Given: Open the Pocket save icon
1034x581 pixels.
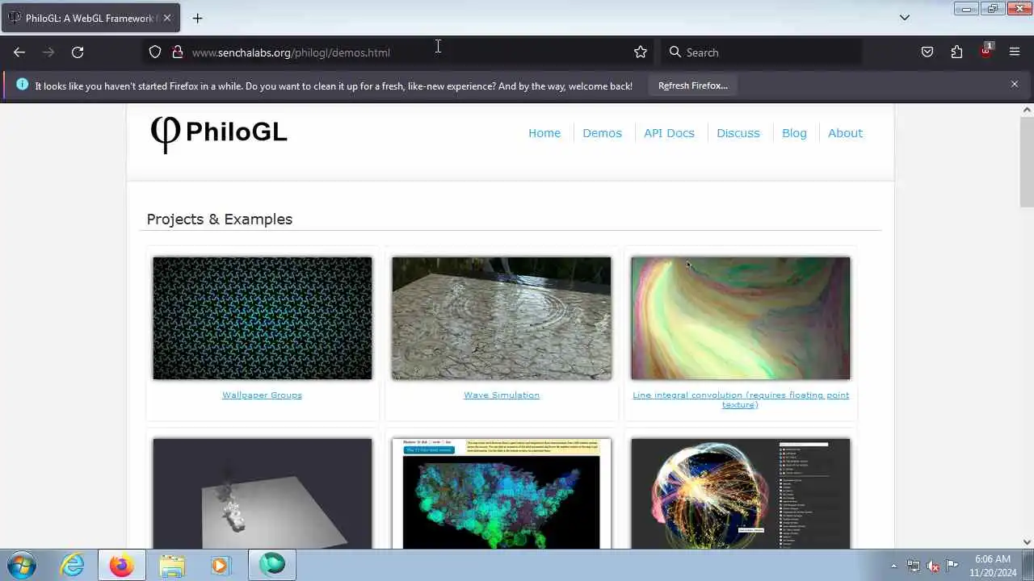Looking at the screenshot, I should tap(927, 52).
